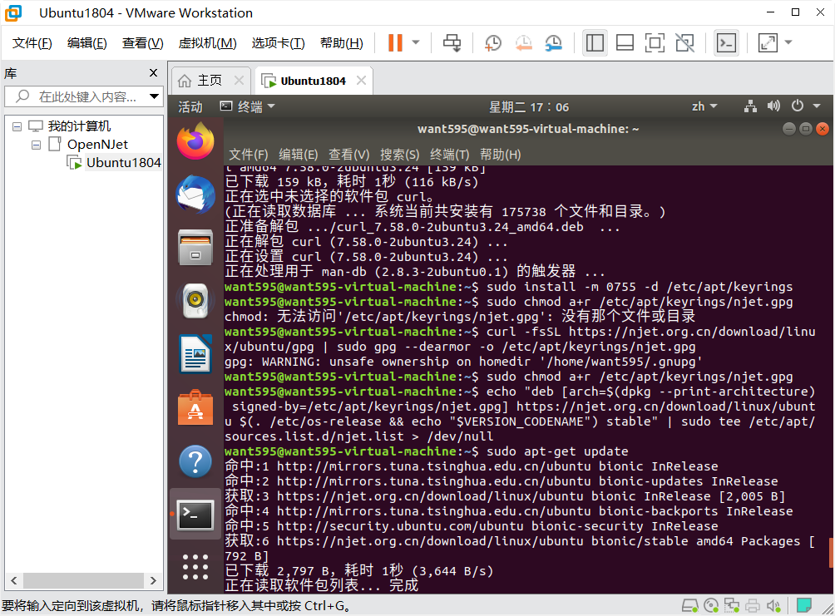Image resolution: width=835 pixels, height=616 pixels.
Task: Click the CD/DVD drive status icon
Action: pos(711,605)
